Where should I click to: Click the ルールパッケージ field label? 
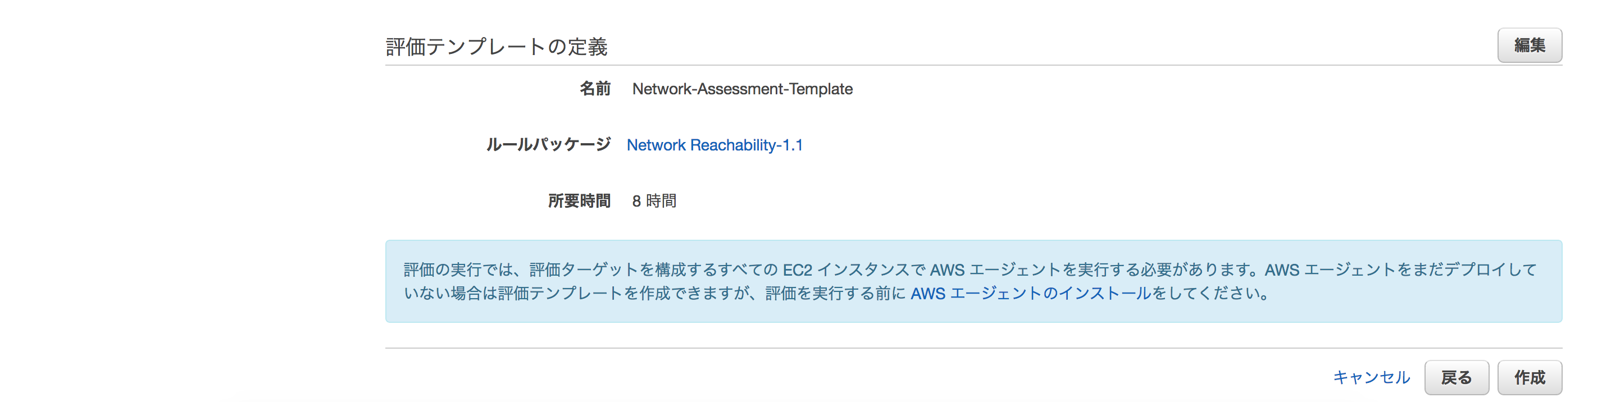[x=548, y=145]
